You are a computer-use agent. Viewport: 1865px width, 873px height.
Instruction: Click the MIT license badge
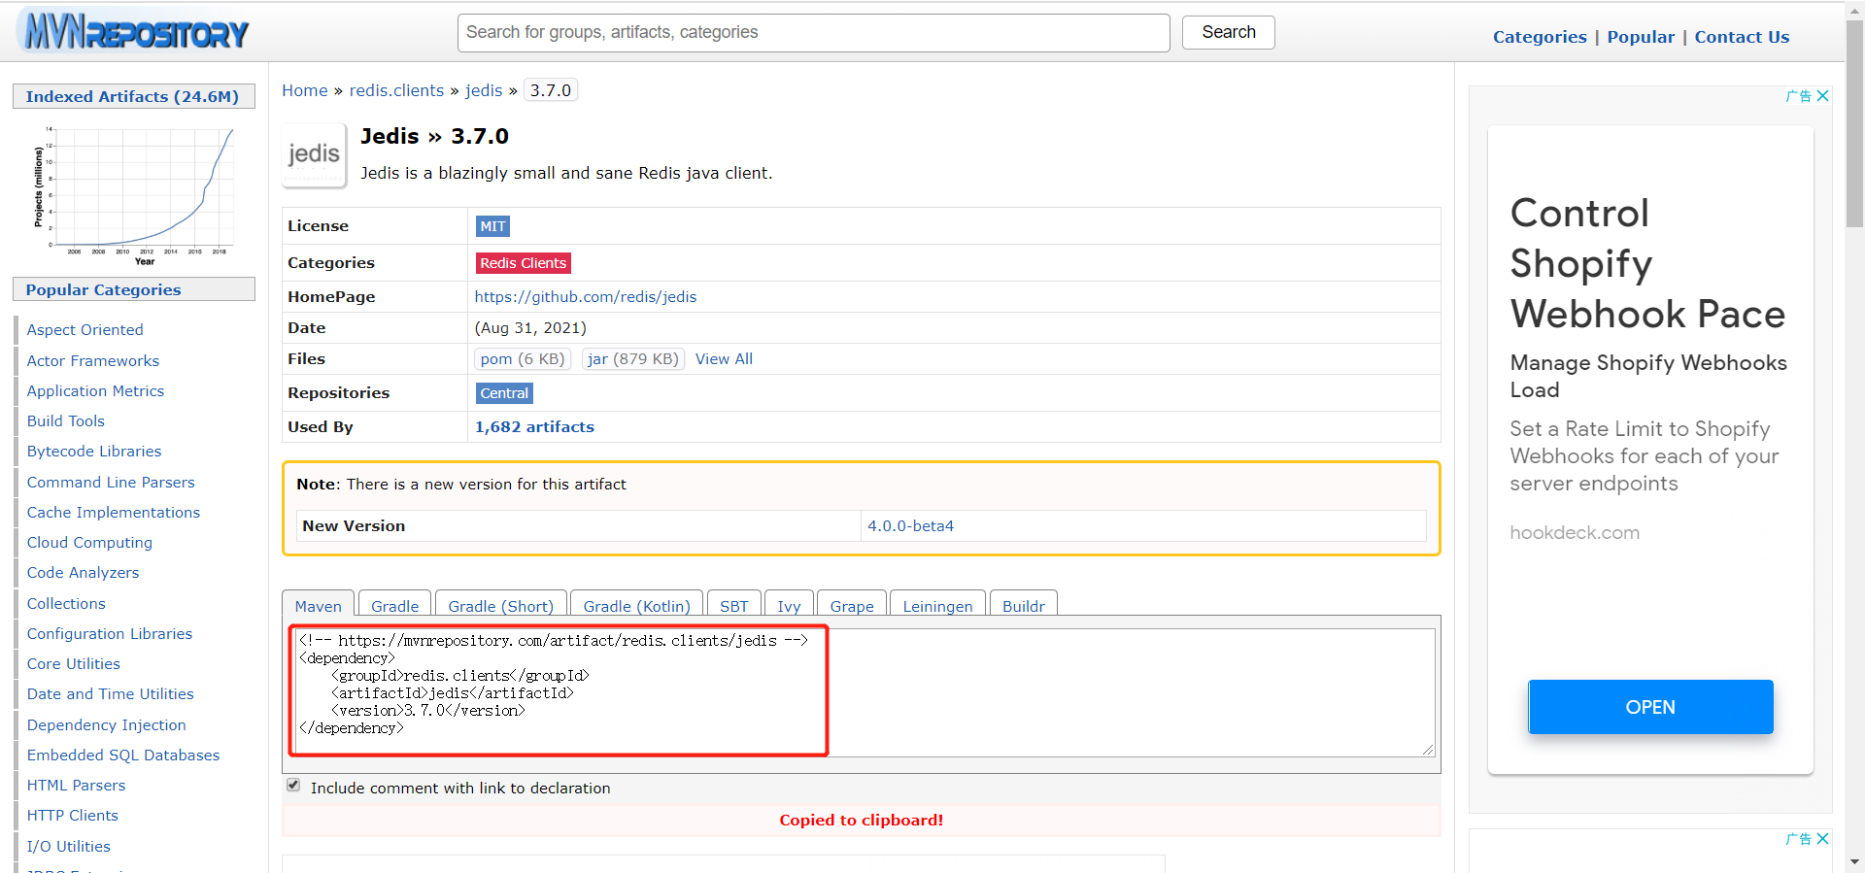tap(492, 226)
